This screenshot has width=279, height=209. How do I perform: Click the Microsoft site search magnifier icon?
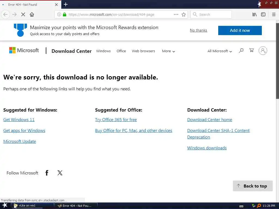click(x=241, y=51)
